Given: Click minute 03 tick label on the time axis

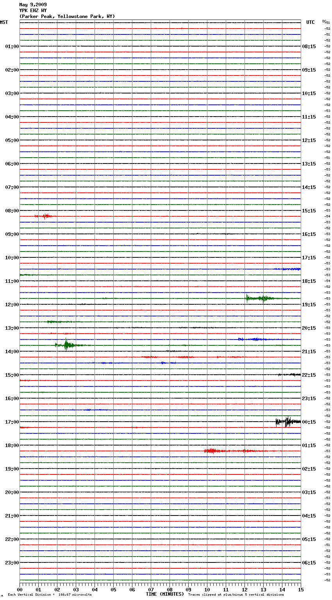Looking at the screenshot, I should coord(76,589).
